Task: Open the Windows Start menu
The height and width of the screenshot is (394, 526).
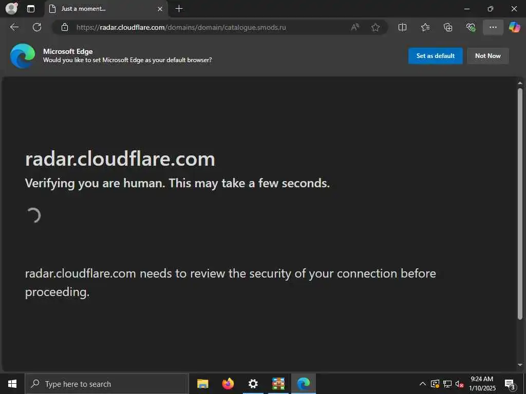Action: coord(12,384)
